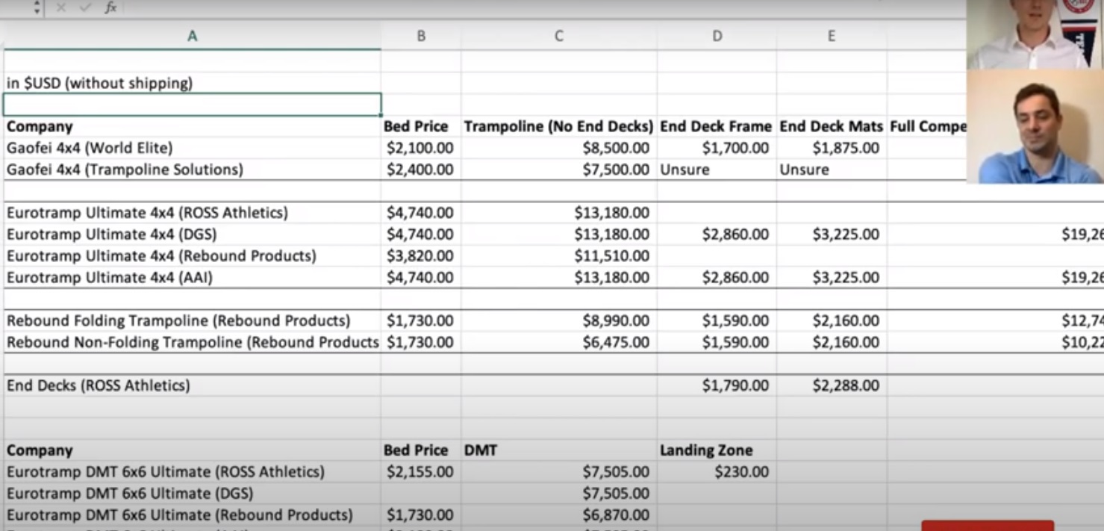The image size is (1104, 531).
Task: Select the 'in $USD (without shipping)' cell
Action: (192, 83)
